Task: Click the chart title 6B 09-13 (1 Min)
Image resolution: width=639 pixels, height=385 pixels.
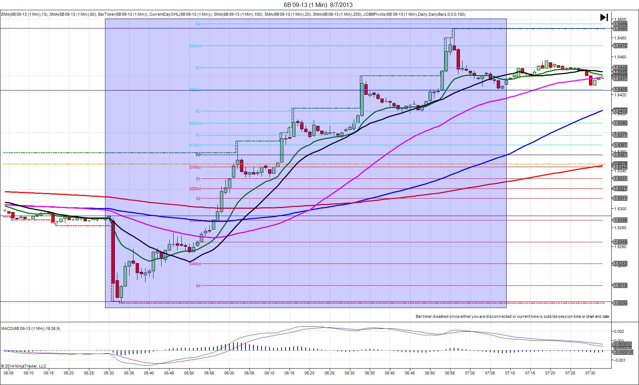Action: tap(305, 5)
